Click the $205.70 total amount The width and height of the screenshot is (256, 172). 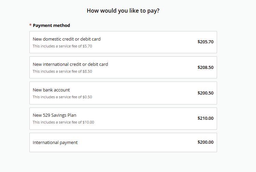point(205,42)
